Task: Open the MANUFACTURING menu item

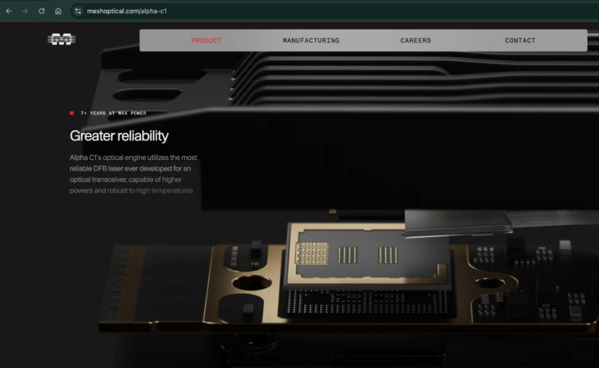Action: (311, 41)
